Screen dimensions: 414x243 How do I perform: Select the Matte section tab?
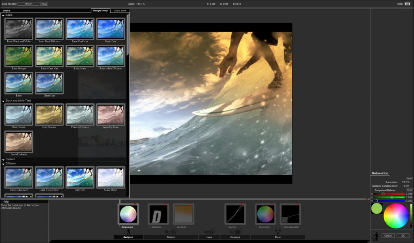[x=171, y=237]
